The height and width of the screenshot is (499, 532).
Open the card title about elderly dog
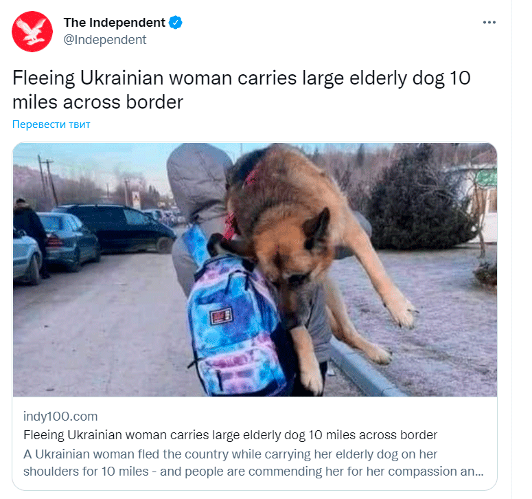click(231, 435)
